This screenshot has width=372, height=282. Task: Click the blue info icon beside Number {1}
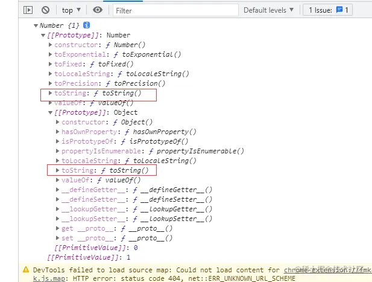coord(86,25)
